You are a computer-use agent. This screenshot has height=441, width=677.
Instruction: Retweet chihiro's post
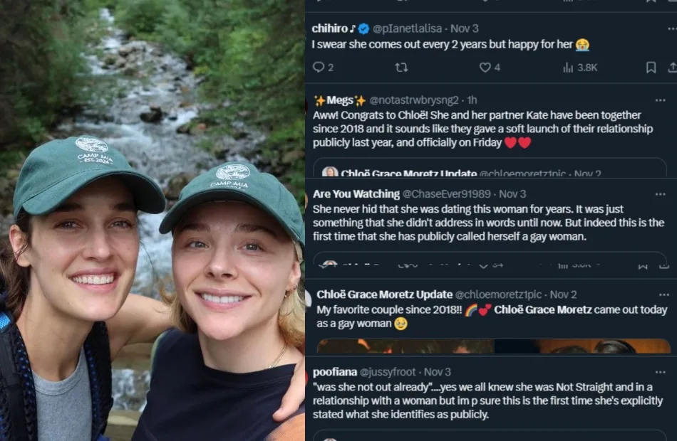(401, 68)
